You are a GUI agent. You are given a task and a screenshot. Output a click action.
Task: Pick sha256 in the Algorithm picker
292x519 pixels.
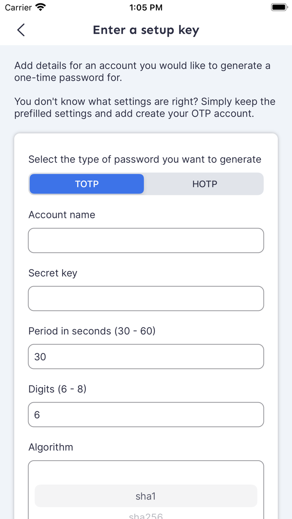(x=146, y=516)
